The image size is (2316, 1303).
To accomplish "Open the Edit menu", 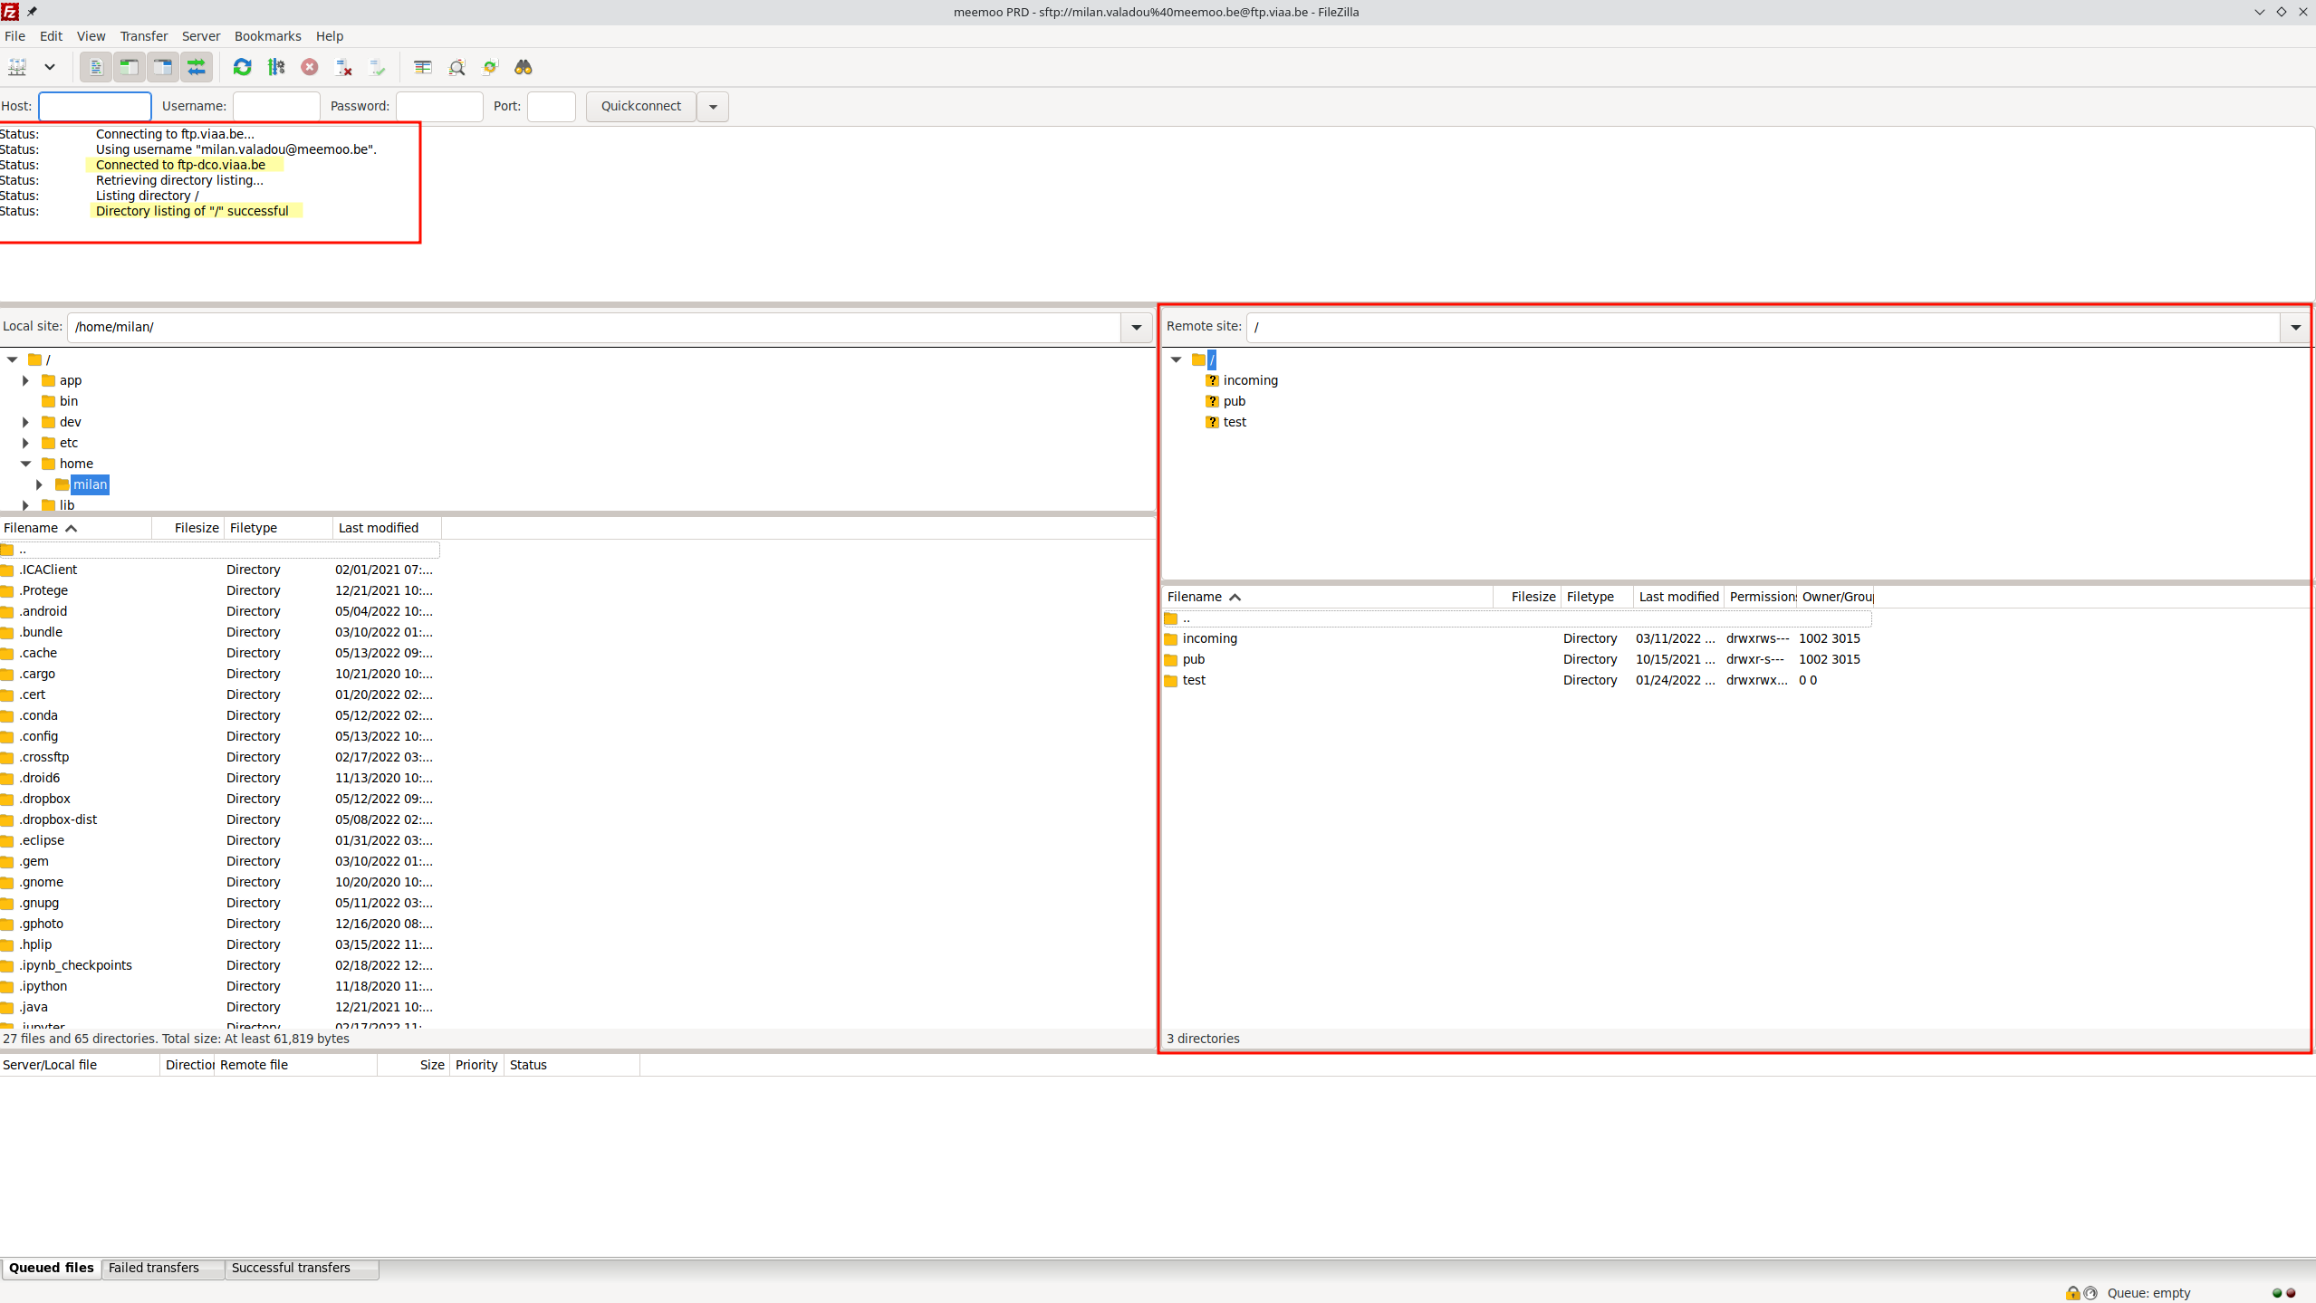I will click(x=51, y=36).
